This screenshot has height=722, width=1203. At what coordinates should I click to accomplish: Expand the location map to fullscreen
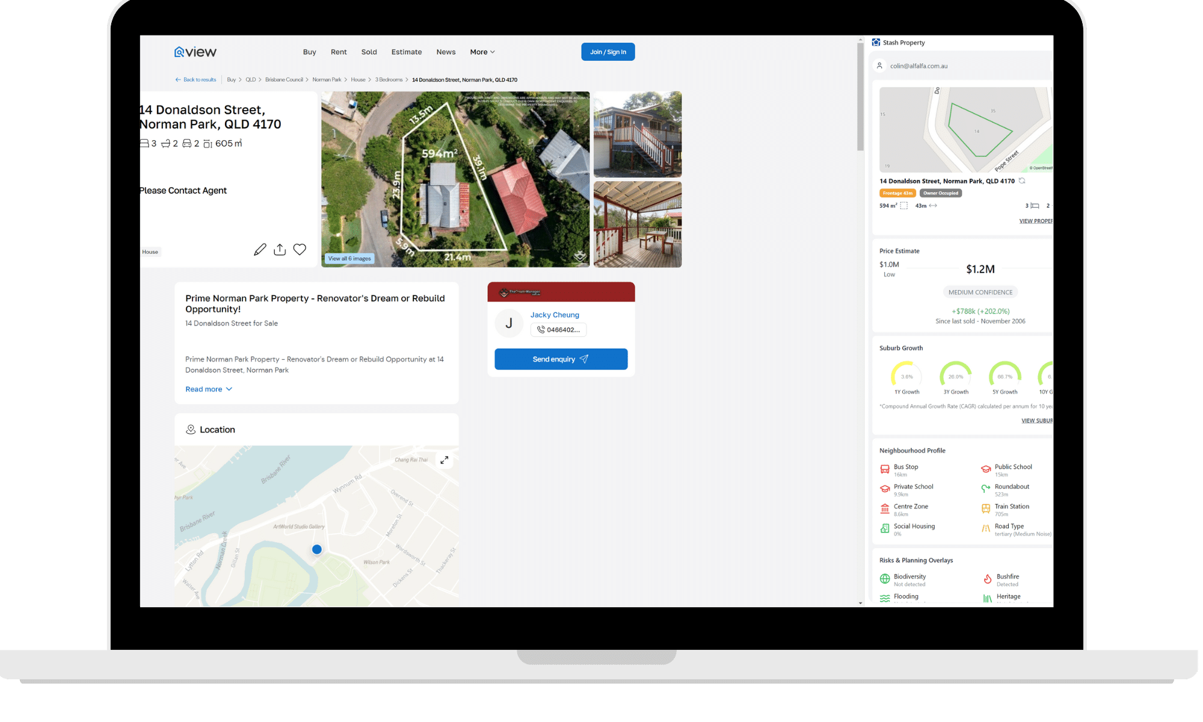click(444, 460)
